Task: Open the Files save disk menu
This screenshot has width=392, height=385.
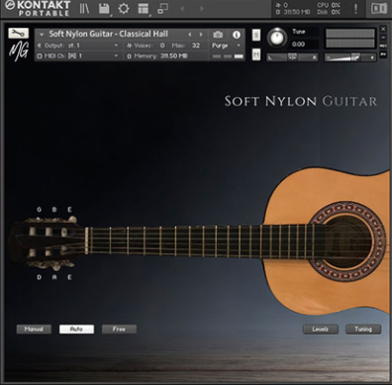Action: 104,9
